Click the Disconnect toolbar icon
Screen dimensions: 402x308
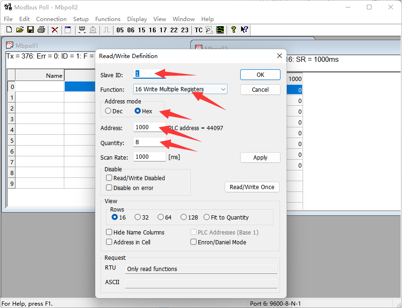pos(93,29)
